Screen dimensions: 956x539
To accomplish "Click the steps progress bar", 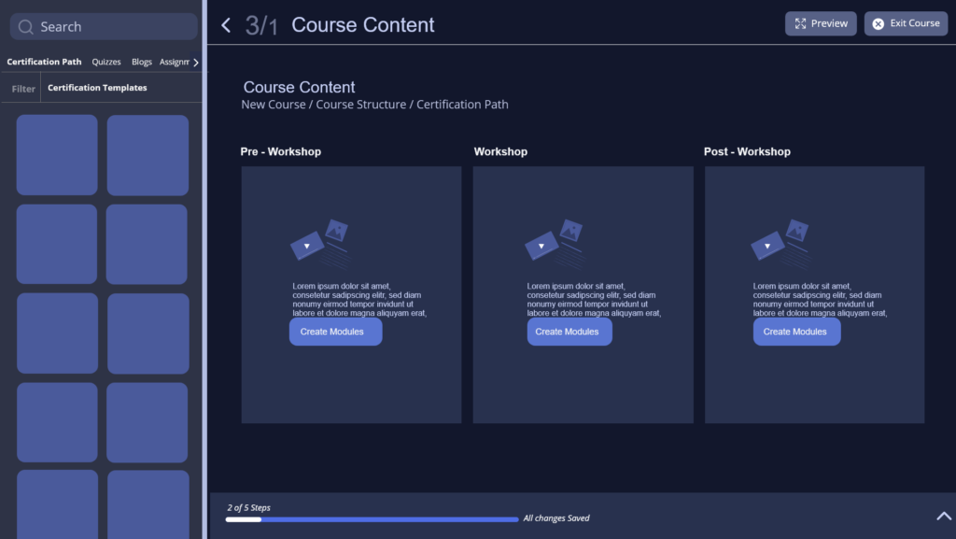I will 372,519.
